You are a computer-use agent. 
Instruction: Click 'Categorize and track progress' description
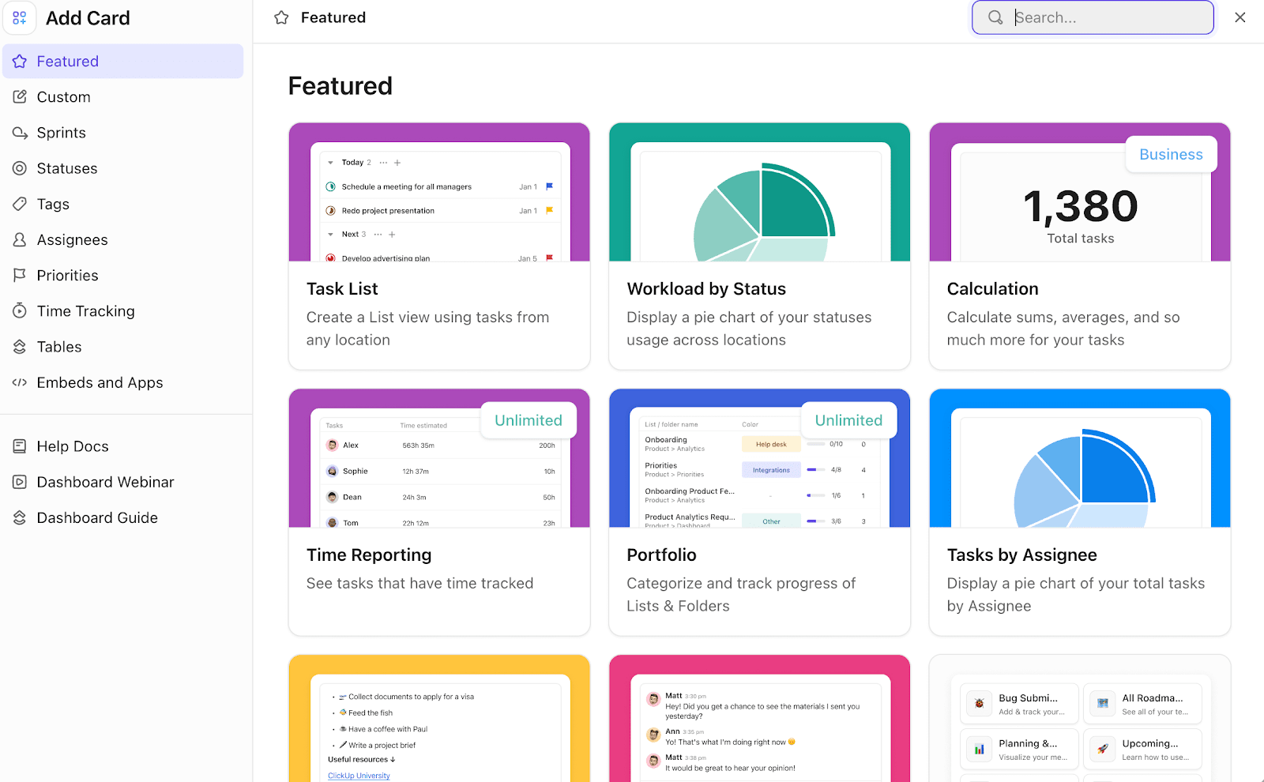741,595
